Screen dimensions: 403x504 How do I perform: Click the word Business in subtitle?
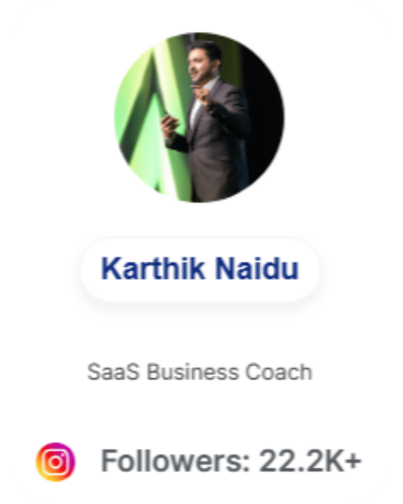(x=193, y=372)
